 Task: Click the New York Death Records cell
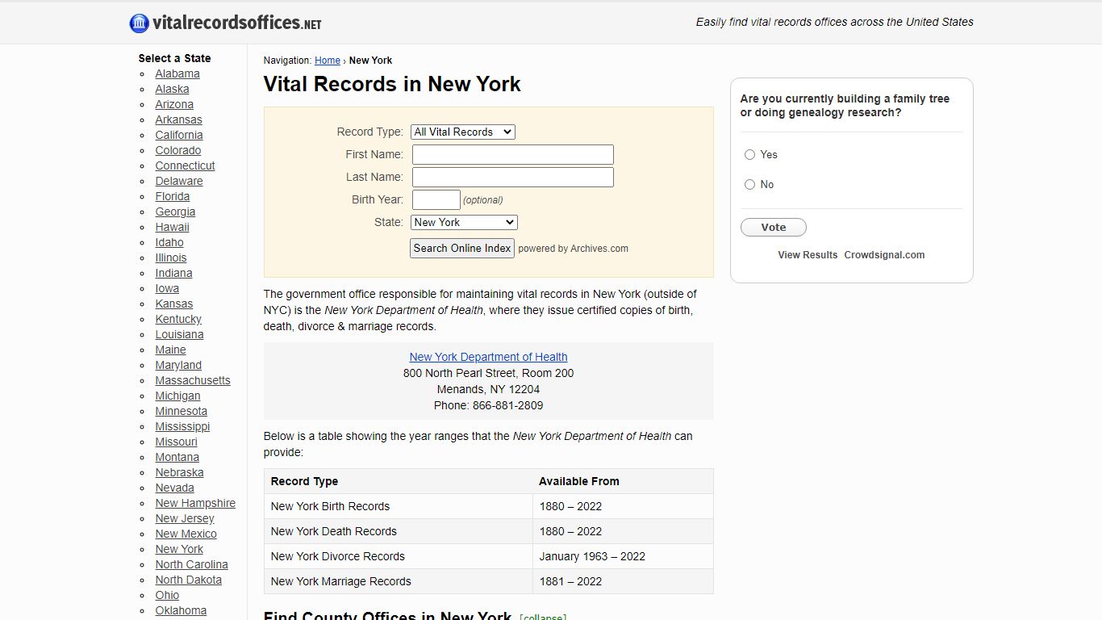click(398, 531)
